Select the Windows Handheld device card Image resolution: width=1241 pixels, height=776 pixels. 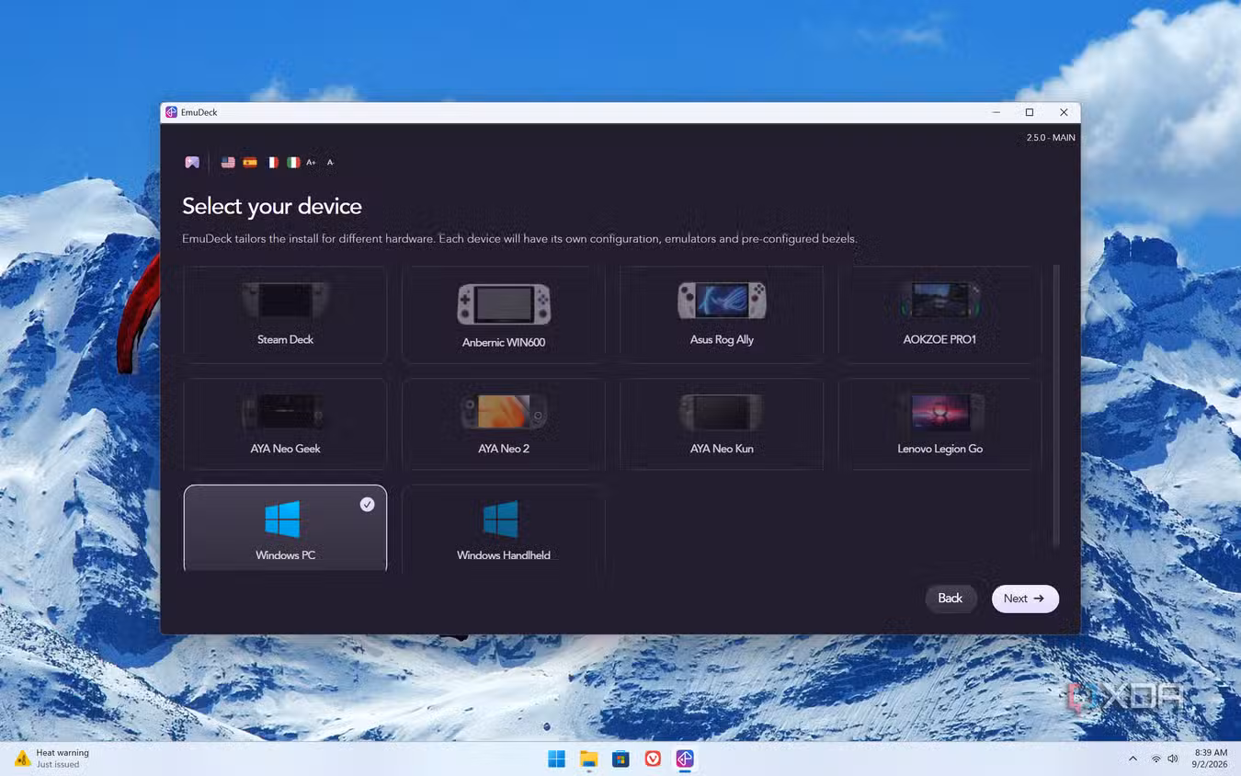[x=504, y=530]
